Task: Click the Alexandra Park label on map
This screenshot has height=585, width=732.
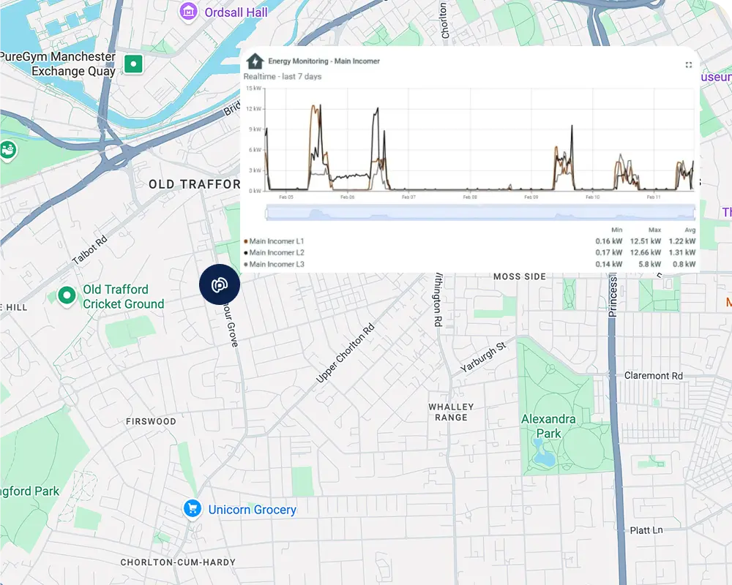Action: coord(548,426)
